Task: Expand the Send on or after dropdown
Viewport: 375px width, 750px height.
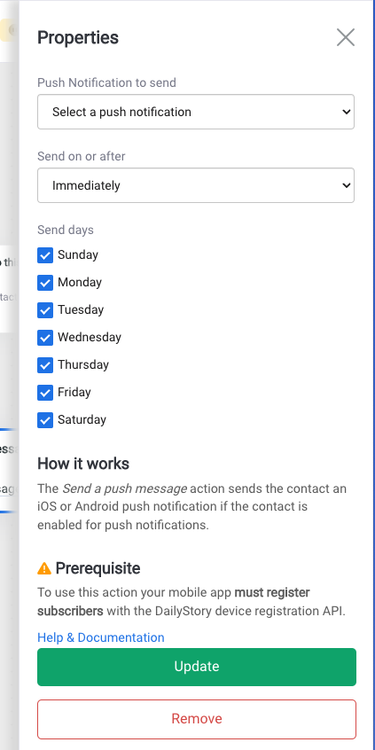Action: pyautogui.click(x=196, y=185)
